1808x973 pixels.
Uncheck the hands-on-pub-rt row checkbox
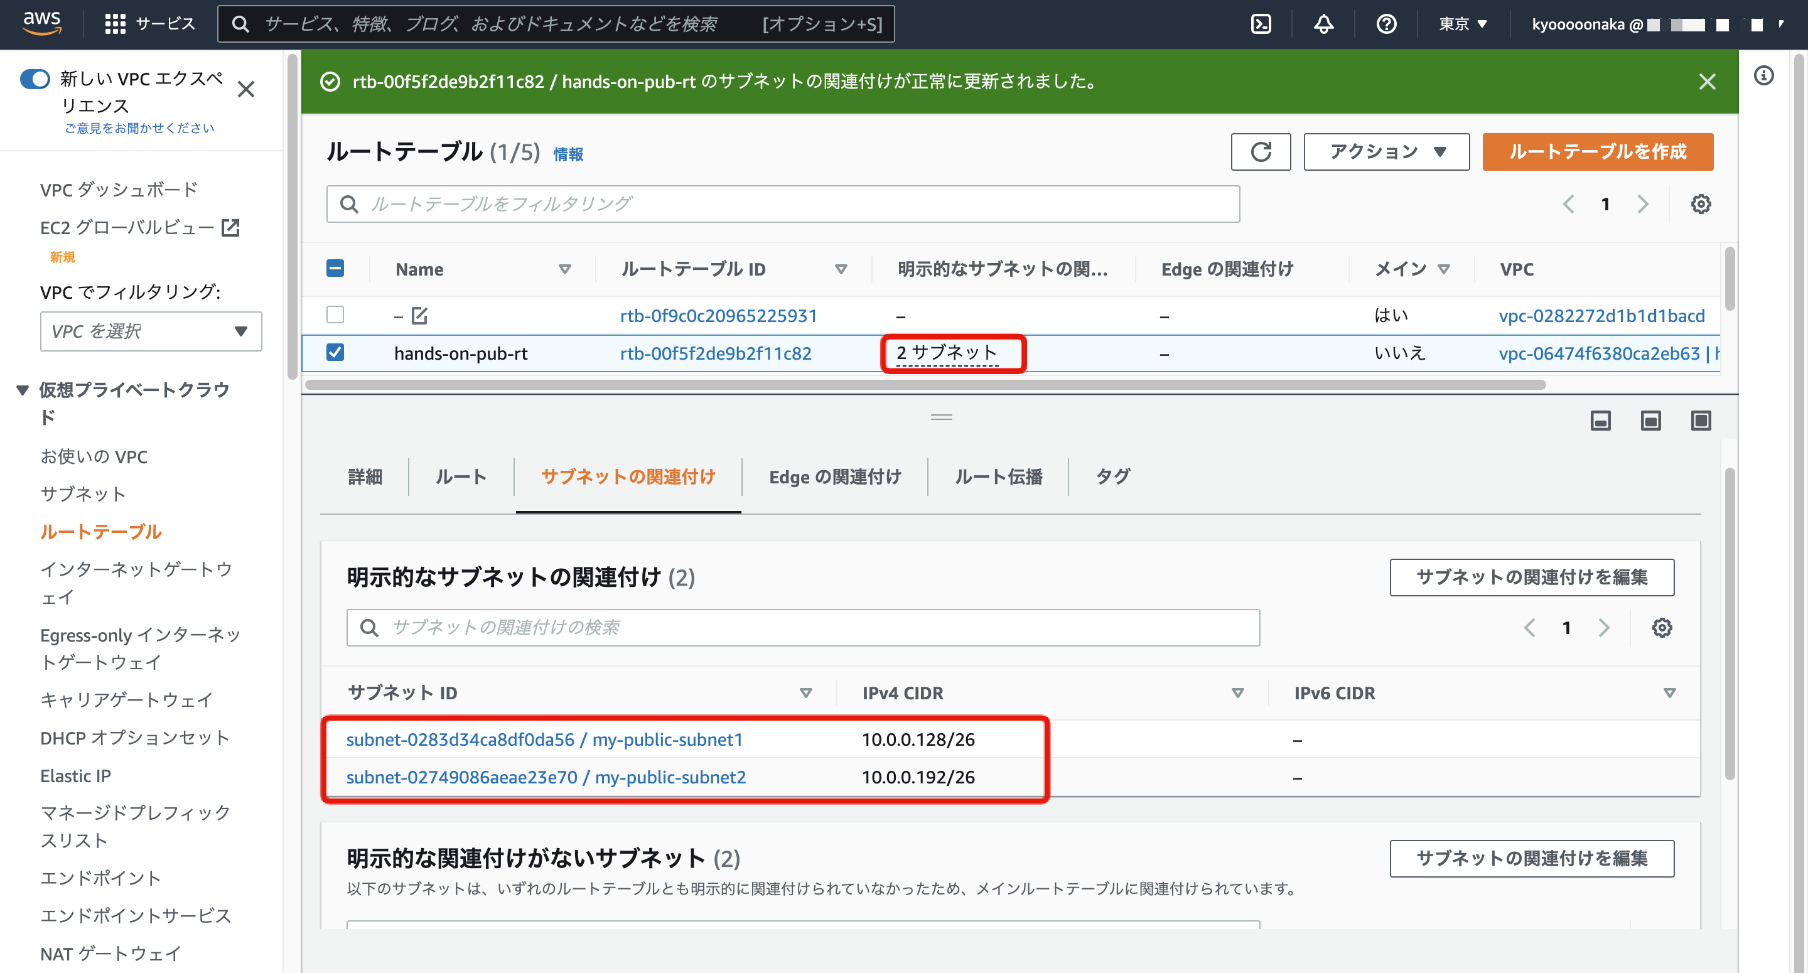pyautogui.click(x=335, y=352)
